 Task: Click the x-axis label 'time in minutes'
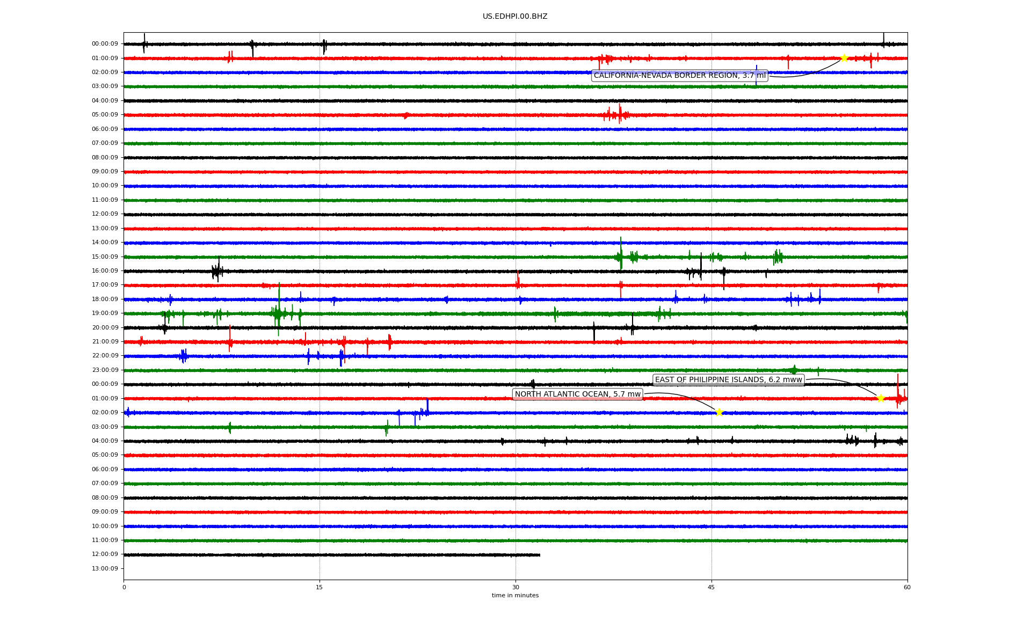[515, 596]
